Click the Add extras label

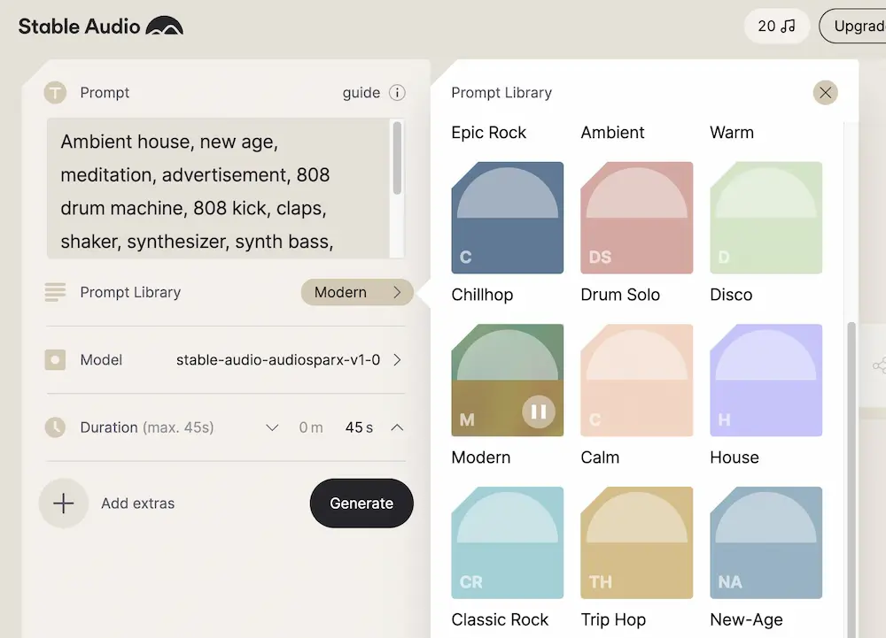pyautogui.click(x=138, y=503)
